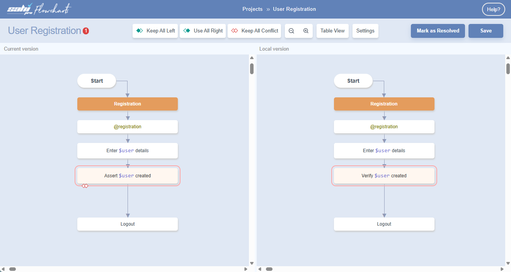Image resolution: width=511 pixels, height=272 pixels.
Task: Click scroll-right arrow of Local version pane
Action: coord(502,269)
